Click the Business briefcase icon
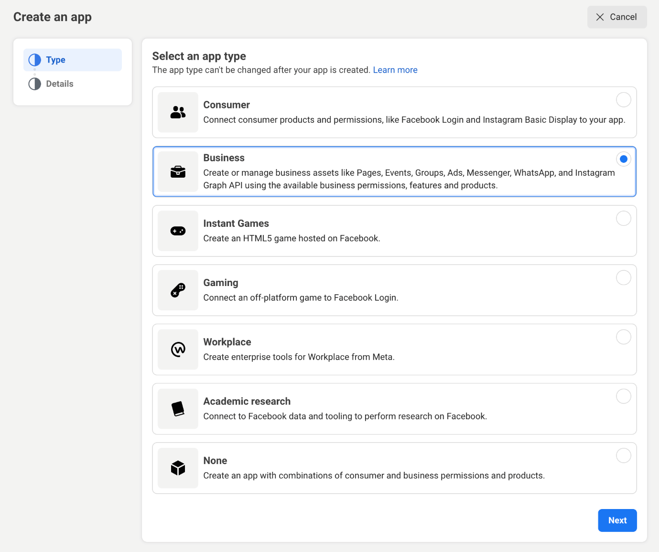The image size is (659, 552). tap(178, 171)
